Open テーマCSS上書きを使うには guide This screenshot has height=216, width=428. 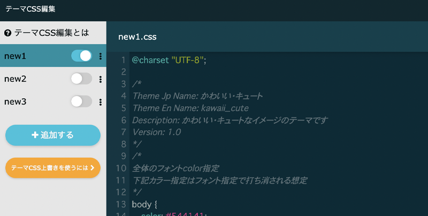tap(49, 167)
